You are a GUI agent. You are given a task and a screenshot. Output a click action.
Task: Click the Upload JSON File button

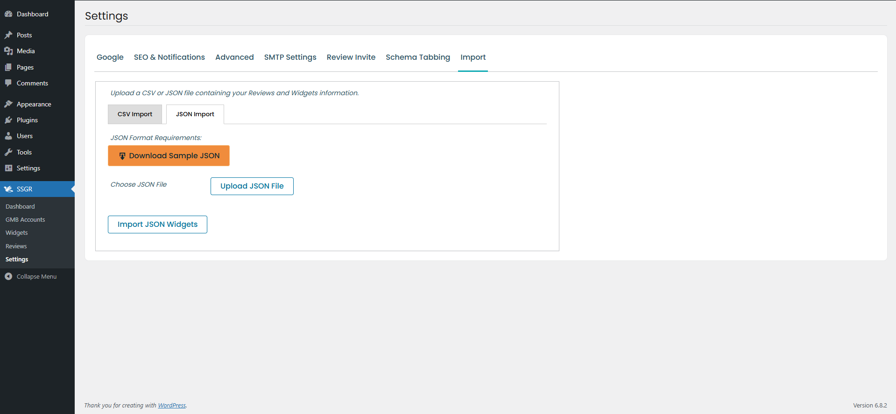252,186
